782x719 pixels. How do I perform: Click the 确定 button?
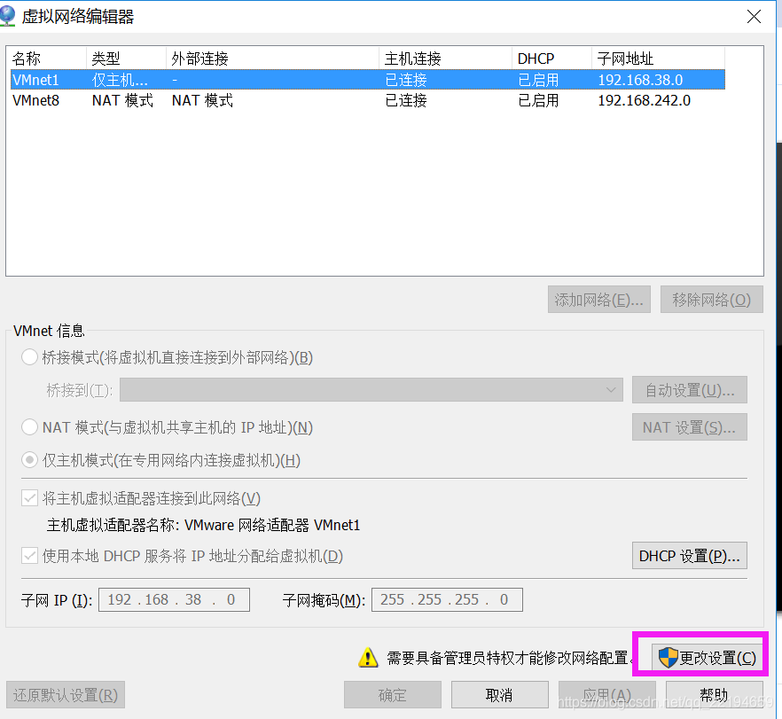pyautogui.click(x=393, y=694)
